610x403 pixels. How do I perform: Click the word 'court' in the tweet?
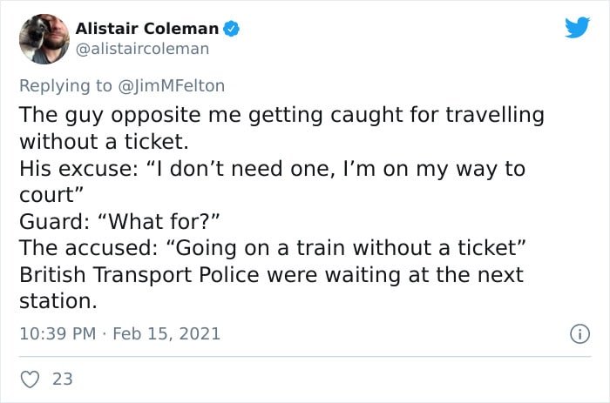[47, 195]
